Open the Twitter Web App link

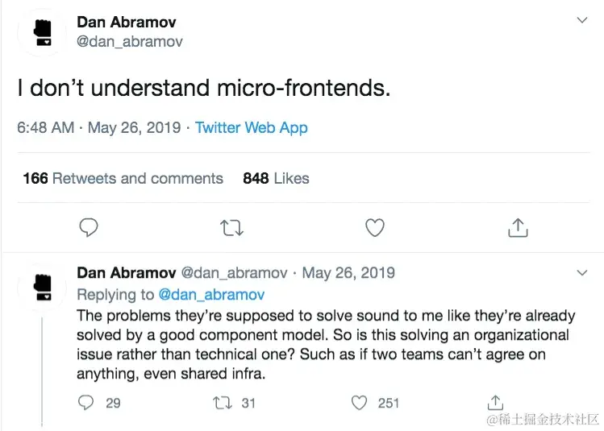[x=251, y=127]
